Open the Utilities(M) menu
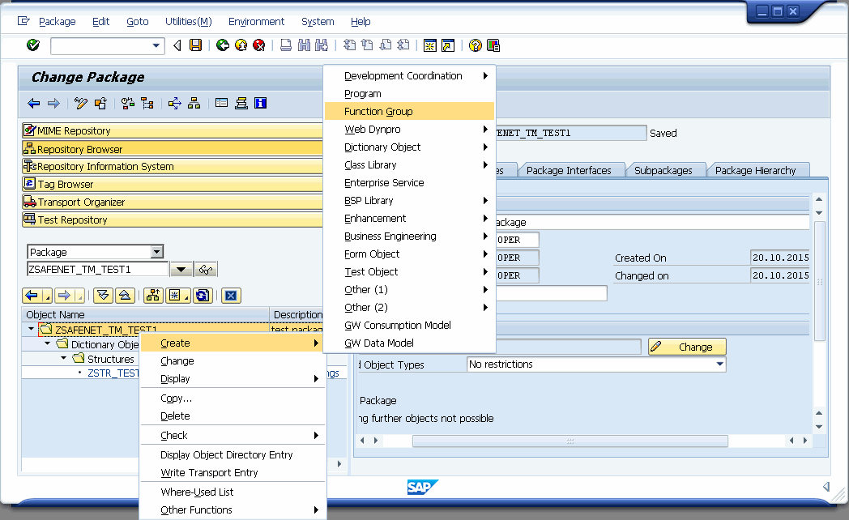Screen dimensions: 849x520 (x=189, y=22)
